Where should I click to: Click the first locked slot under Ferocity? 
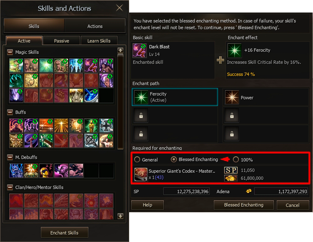140,116
